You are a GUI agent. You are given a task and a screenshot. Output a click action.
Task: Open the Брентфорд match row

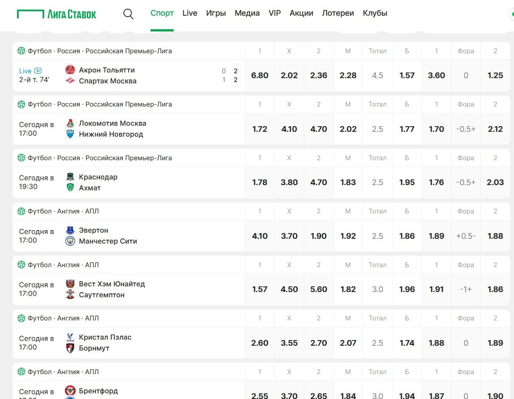(129, 390)
